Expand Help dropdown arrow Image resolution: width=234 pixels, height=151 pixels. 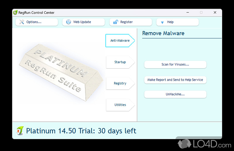click(x=162, y=23)
